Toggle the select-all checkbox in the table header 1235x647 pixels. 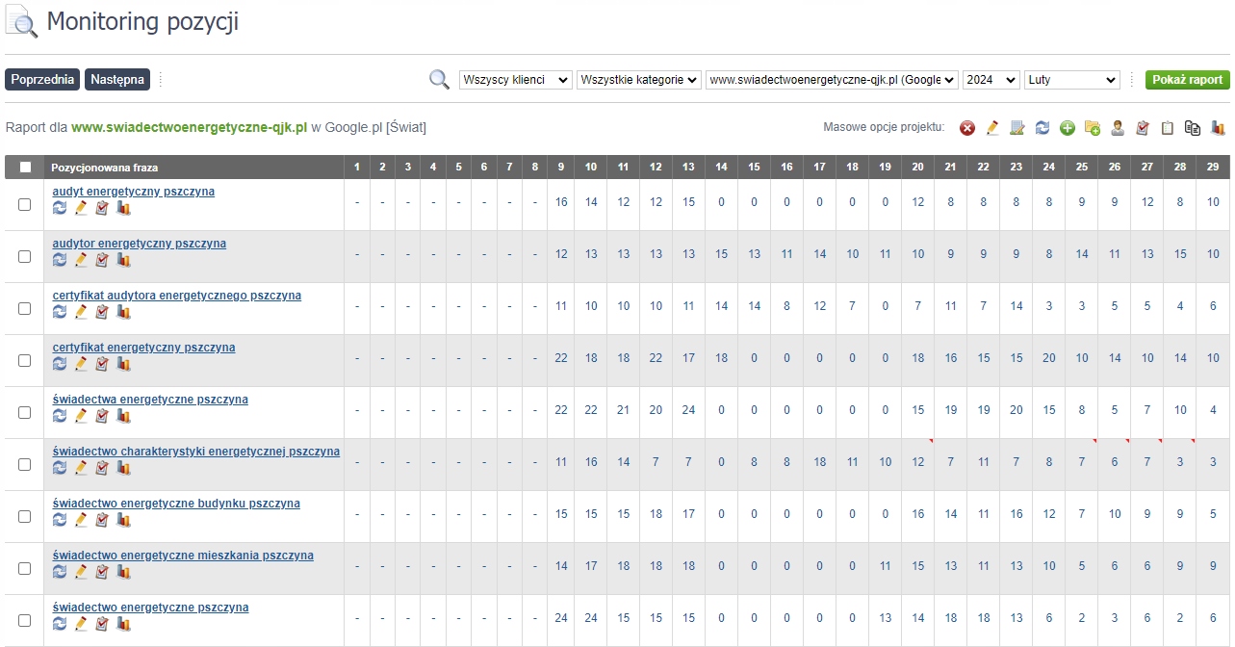(25, 168)
